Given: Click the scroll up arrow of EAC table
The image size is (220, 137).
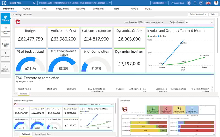Looking at the screenshot, I should 212,88.
